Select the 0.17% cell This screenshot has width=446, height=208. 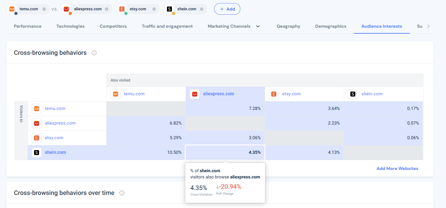tap(383, 109)
